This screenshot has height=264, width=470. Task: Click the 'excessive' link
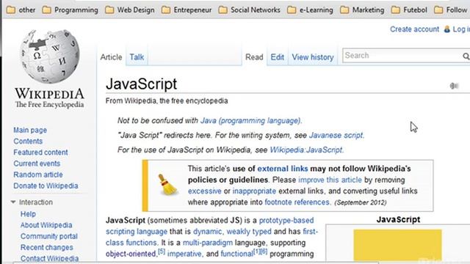204,191
